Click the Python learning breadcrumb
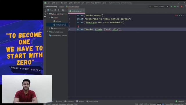The image size is (186, 105). (51, 6)
